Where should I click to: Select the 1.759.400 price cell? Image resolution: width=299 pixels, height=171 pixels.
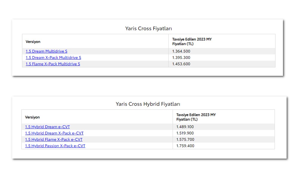pyautogui.click(x=185, y=146)
